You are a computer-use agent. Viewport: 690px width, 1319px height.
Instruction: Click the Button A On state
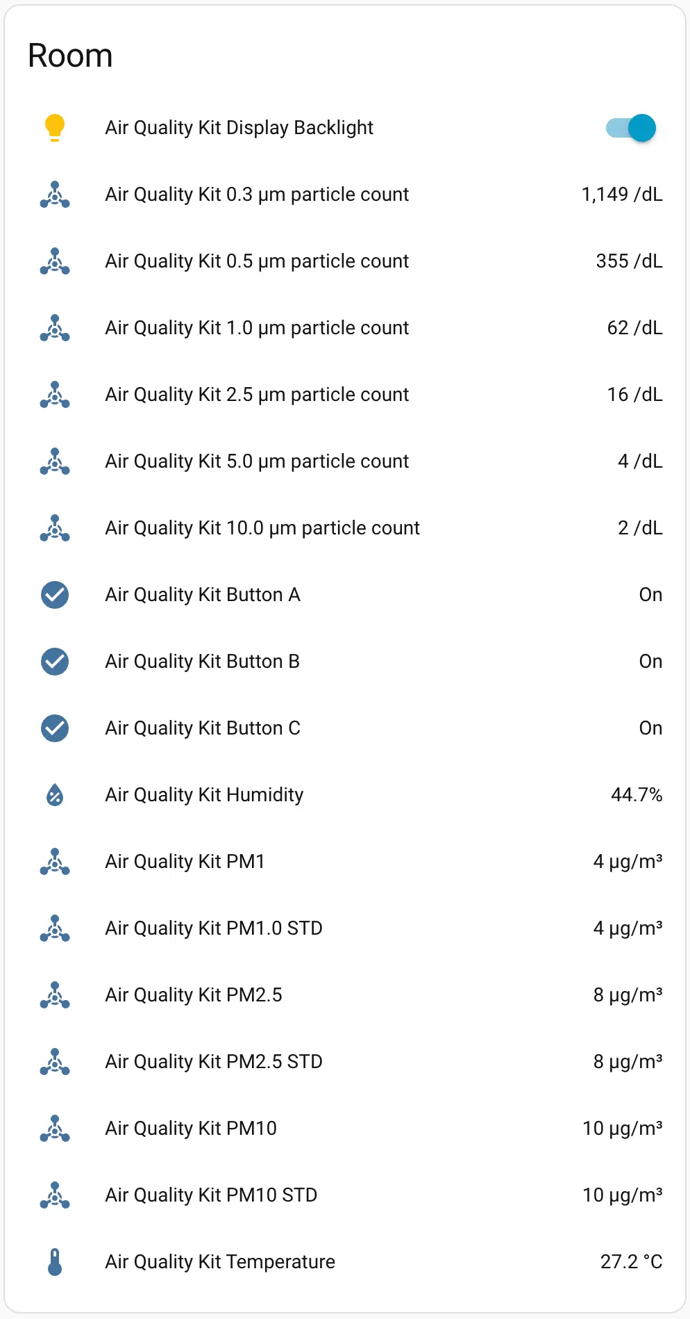click(x=650, y=595)
